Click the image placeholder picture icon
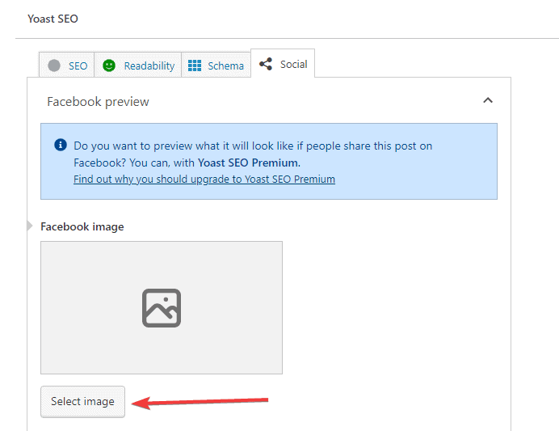559x431 pixels. tap(162, 308)
